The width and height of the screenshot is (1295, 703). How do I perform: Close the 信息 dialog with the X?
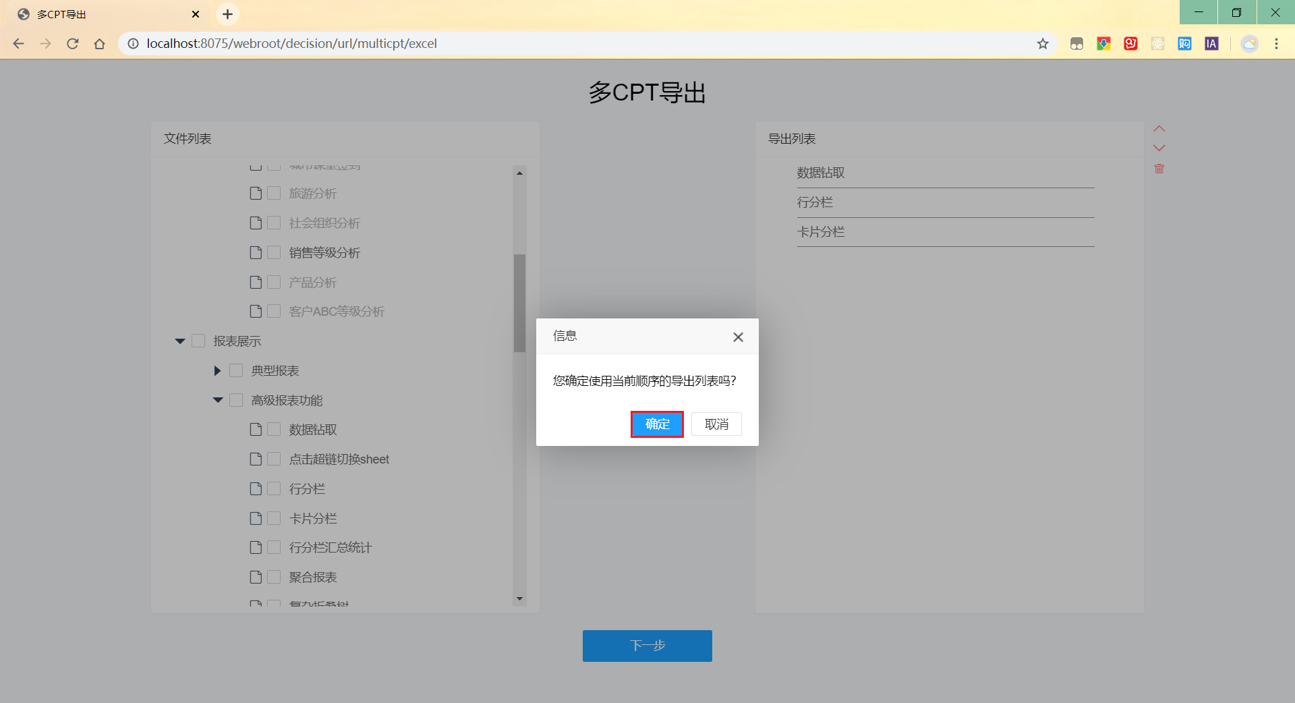738,337
